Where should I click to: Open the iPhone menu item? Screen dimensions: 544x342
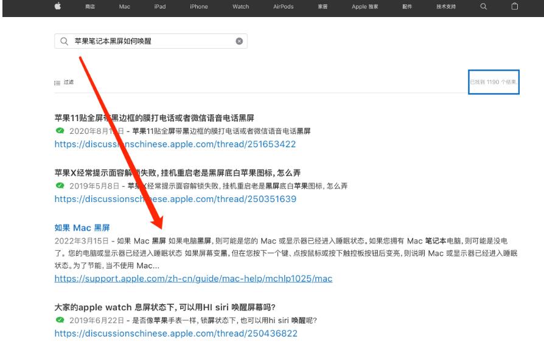[x=199, y=7]
